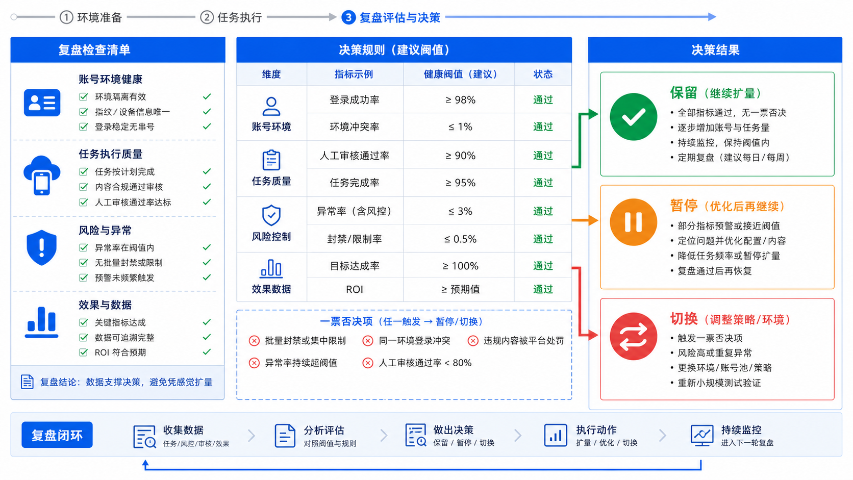853x480 pixels.
Task: Click the green checkmark 保留 icon
Action: click(x=633, y=117)
